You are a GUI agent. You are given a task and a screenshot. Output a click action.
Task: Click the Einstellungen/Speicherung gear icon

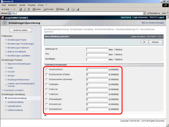point(5,23)
